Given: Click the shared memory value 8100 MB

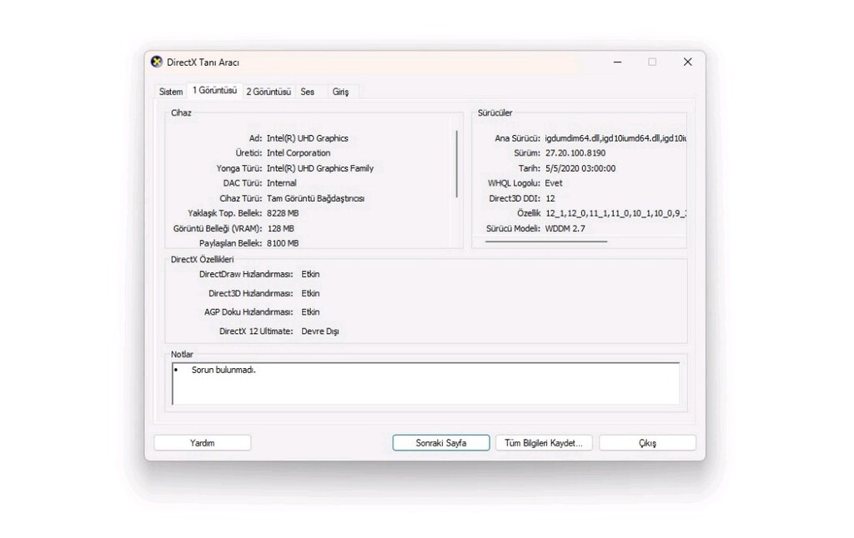Looking at the screenshot, I should point(283,243).
